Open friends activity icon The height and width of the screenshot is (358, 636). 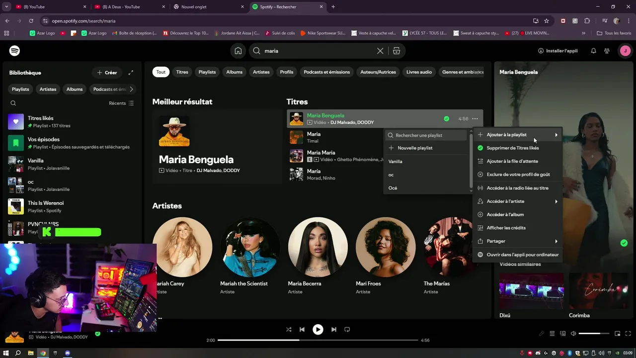(607, 51)
